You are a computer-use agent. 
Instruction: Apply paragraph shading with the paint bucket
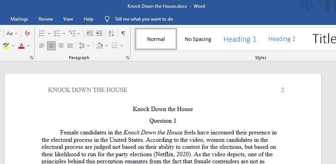tap(100, 46)
